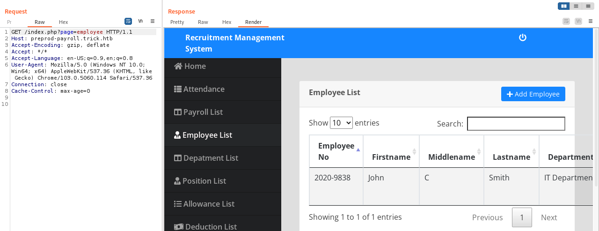Screen dimensions: 599x231
Task: Sort by Middlename column arrow
Action: 479,151
